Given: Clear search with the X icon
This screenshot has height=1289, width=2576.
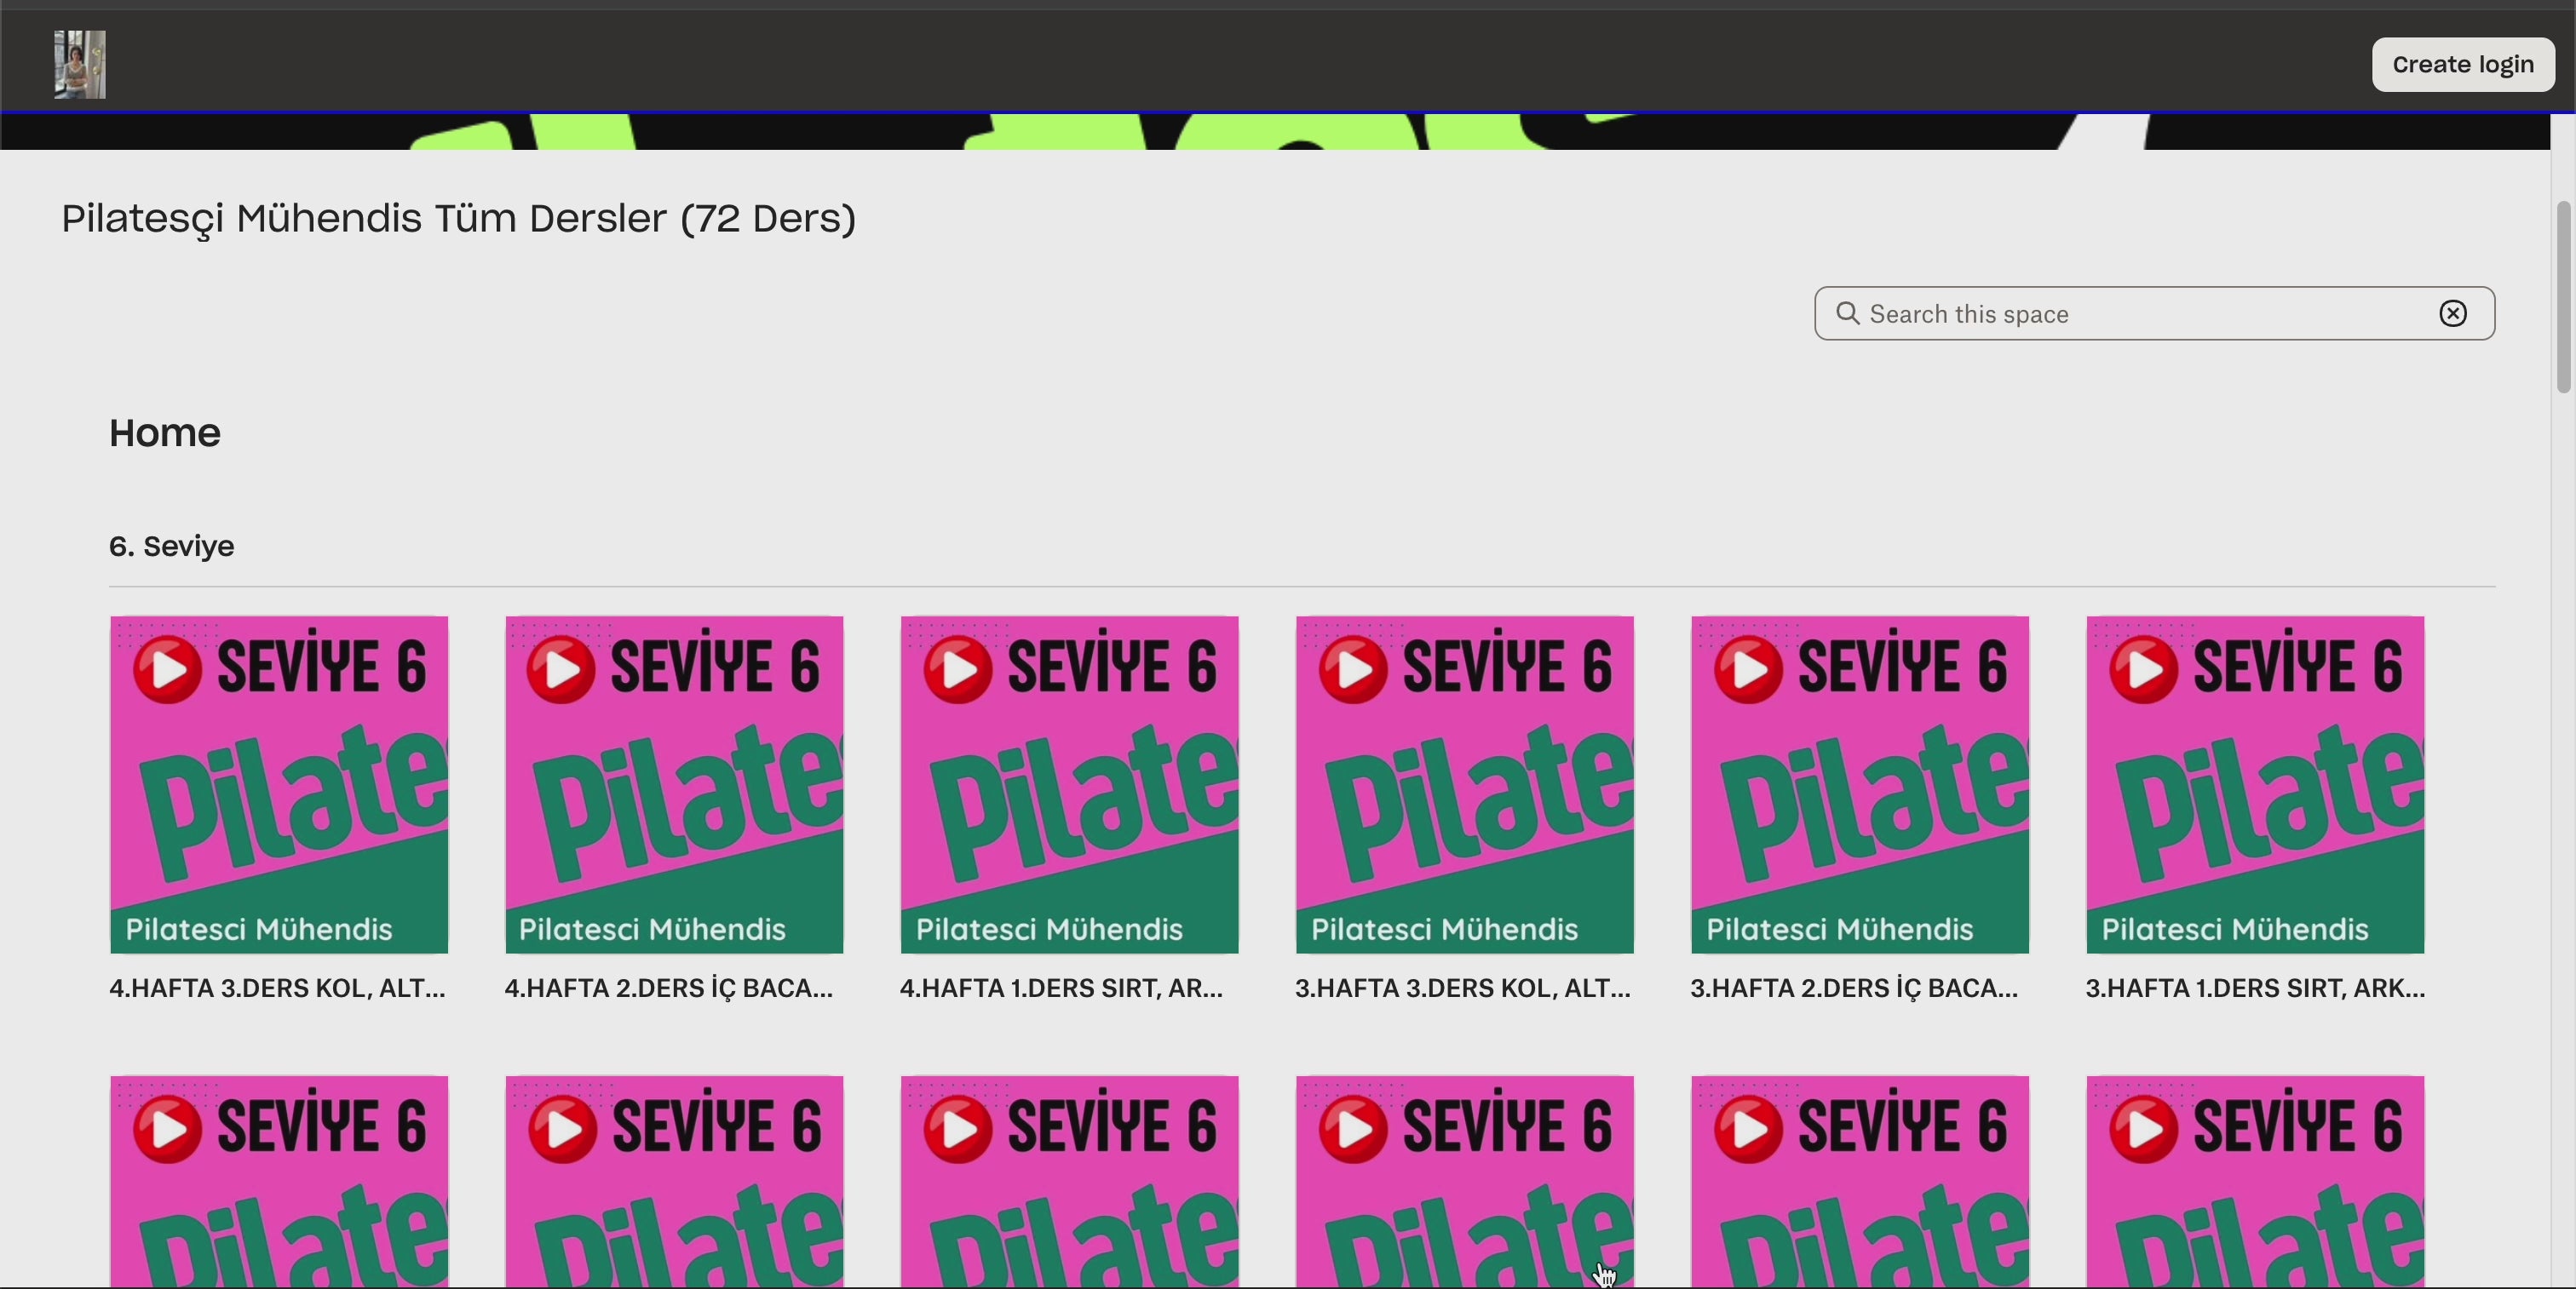Looking at the screenshot, I should (x=2452, y=314).
